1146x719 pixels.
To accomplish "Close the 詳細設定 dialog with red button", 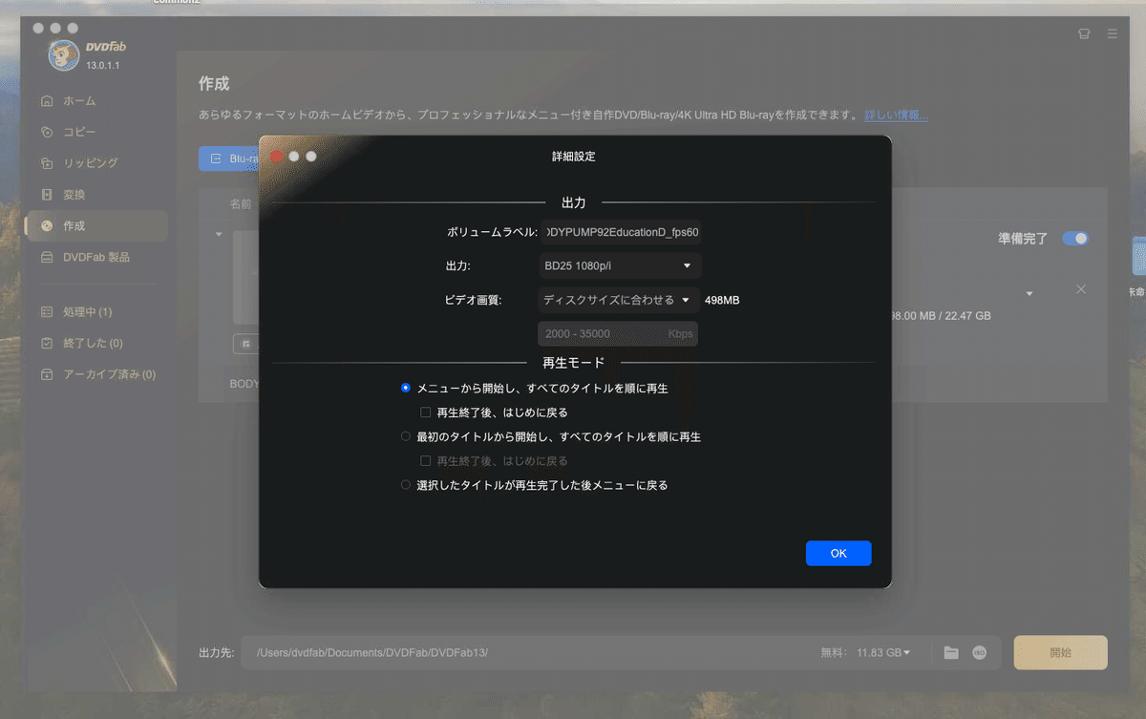I will (277, 157).
